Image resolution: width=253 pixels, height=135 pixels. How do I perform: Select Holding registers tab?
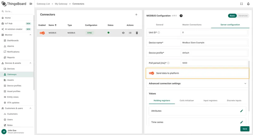(162, 101)
